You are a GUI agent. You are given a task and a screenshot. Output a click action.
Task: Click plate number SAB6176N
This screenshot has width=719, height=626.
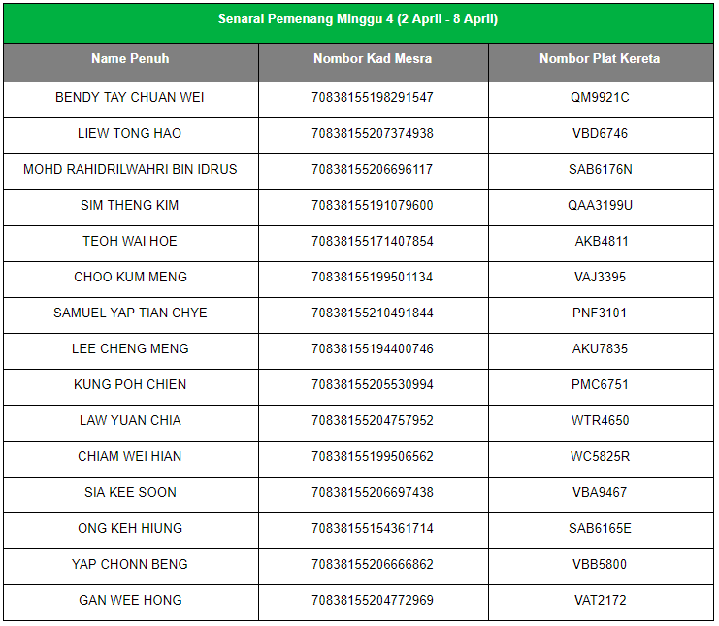coord(600,170)
